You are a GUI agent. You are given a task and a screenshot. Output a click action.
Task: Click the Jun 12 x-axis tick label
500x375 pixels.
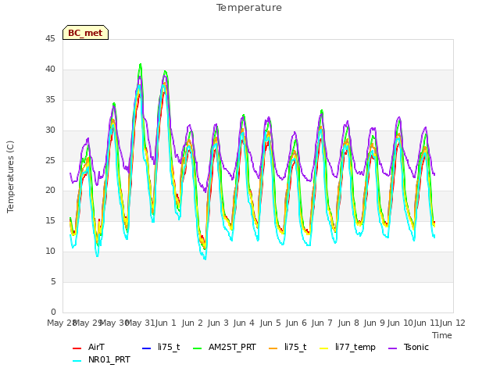452,323
